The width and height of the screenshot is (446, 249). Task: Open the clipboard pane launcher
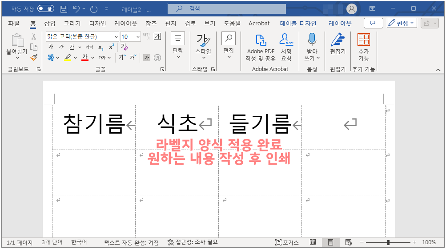point(39,69)
